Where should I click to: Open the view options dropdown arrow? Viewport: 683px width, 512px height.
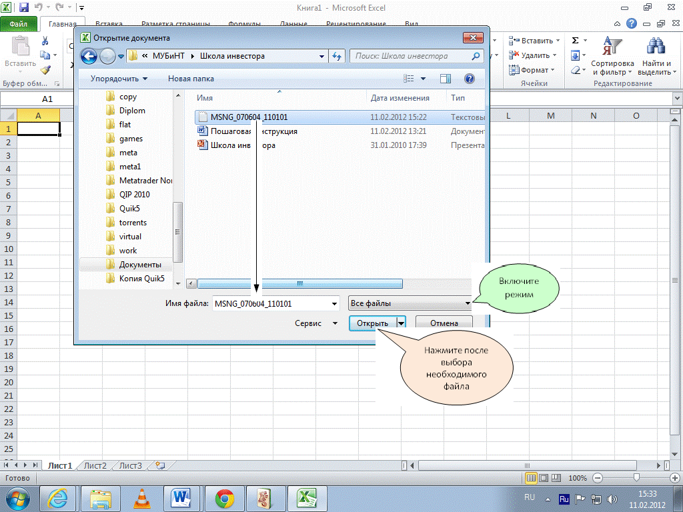point(423,79)
